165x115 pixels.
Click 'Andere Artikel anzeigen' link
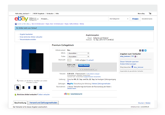pos(128,64)
